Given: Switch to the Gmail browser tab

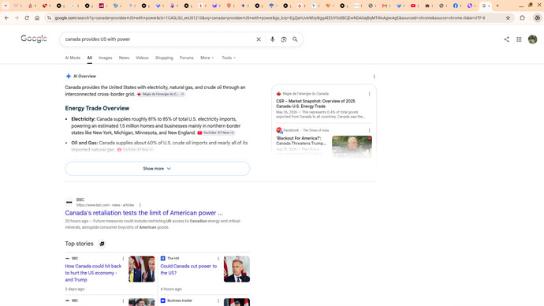Looking at the screenshot, I should 385,6.
